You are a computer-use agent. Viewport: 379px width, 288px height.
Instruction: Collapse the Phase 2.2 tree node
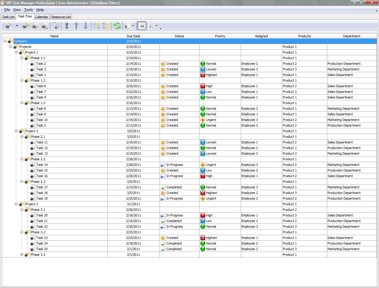22,159
